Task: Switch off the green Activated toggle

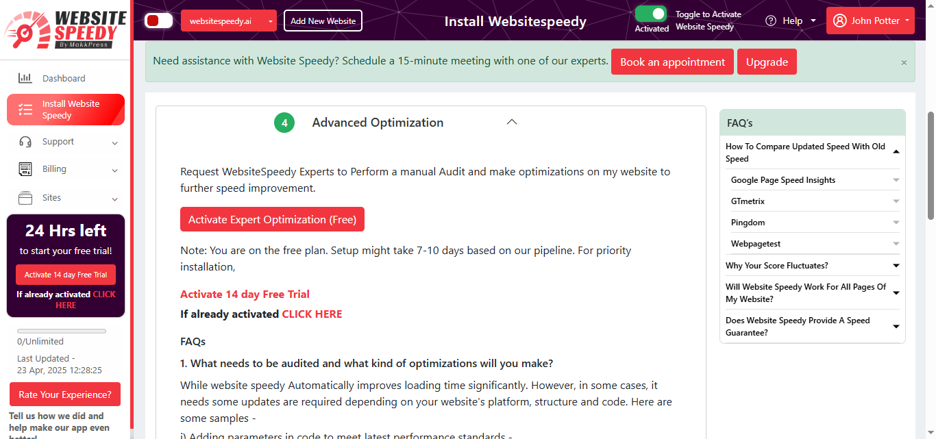Action: (651, 14)
